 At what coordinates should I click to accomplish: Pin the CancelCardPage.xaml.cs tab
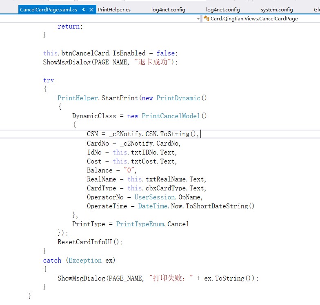click(x=84, y=10)
